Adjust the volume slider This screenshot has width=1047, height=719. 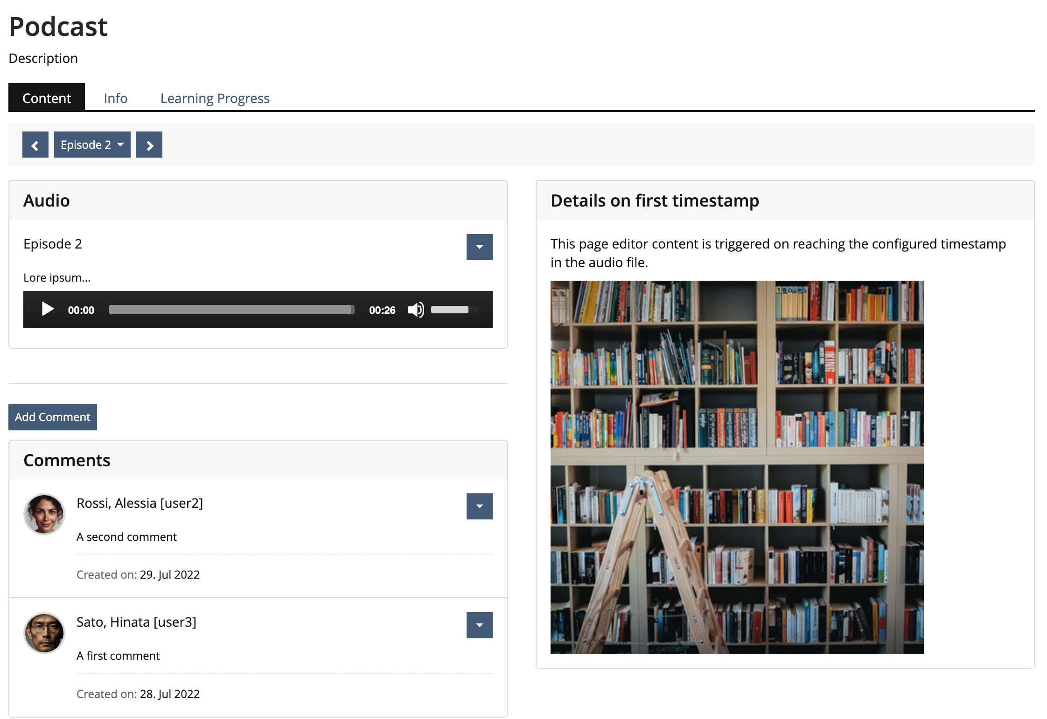pos(450,310)
